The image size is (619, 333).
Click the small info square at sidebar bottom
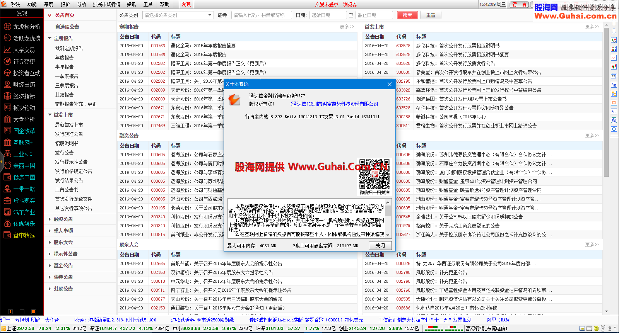point(10,312)
